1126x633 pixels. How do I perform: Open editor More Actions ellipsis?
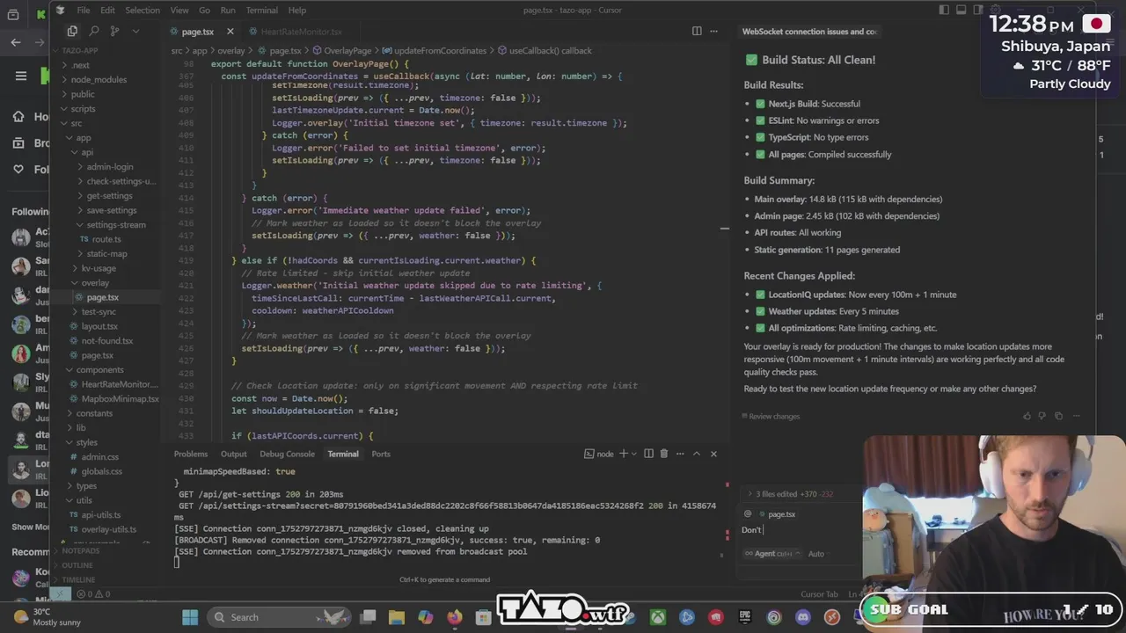(x=716, y=31)
